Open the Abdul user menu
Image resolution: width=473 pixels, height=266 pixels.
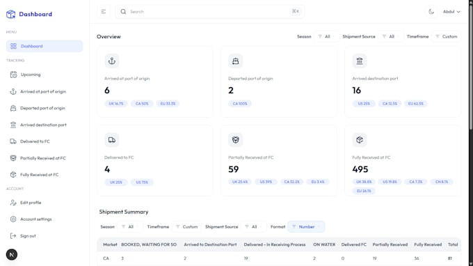(x=451, y=11)
